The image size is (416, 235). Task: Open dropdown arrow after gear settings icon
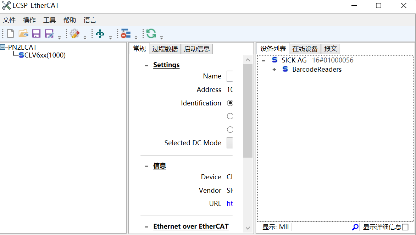85,37
